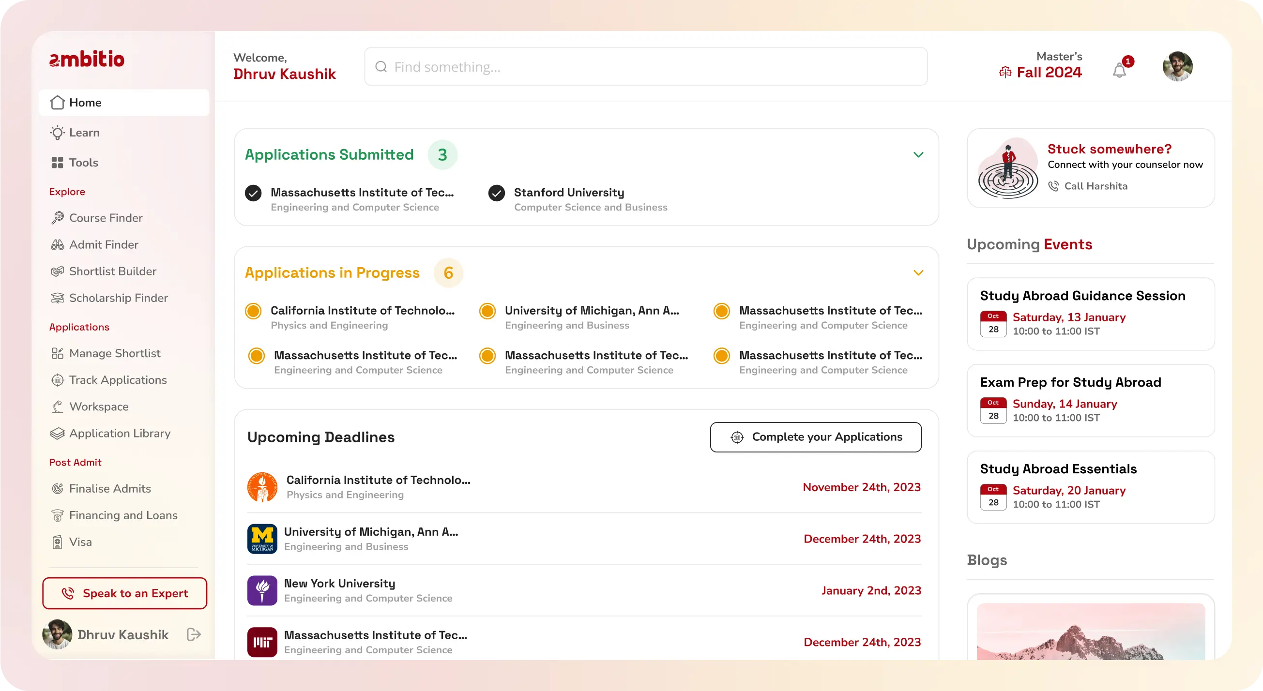This screenshot has height=691, width=1263.
Task: Collapse Applications Submitted section chevron
Action: 918,155
